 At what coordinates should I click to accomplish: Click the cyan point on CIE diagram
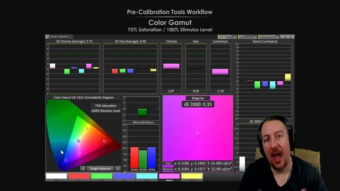point(72,141)
